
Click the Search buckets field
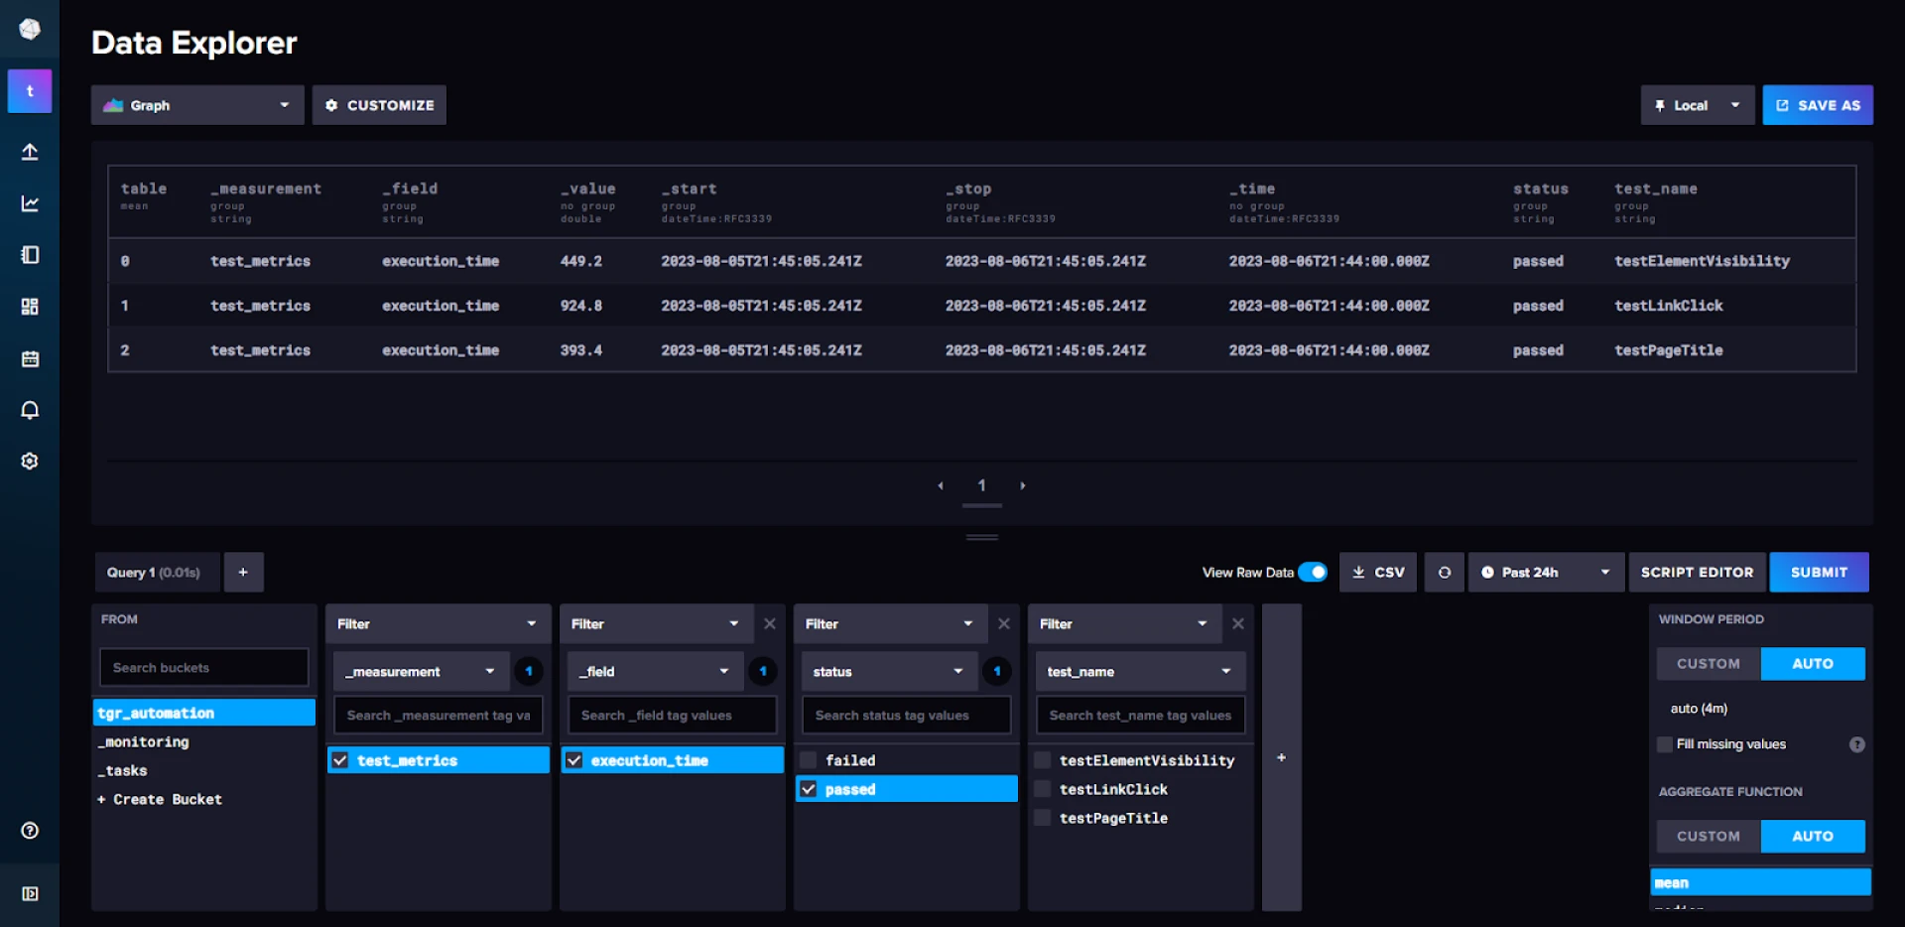click(204, 668)
